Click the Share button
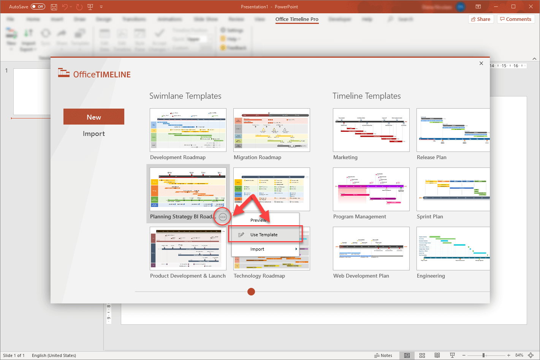 tap(480, 19)
